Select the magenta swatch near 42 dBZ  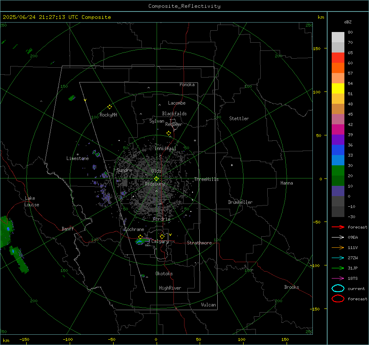pos(338,129)
